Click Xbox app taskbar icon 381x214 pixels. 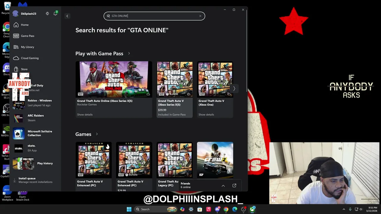pyautogui.click(x=252, y=209)
